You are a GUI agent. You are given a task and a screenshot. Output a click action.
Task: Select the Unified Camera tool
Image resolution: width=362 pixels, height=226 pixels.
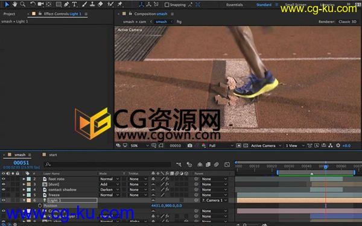click(x=40, y=4)
